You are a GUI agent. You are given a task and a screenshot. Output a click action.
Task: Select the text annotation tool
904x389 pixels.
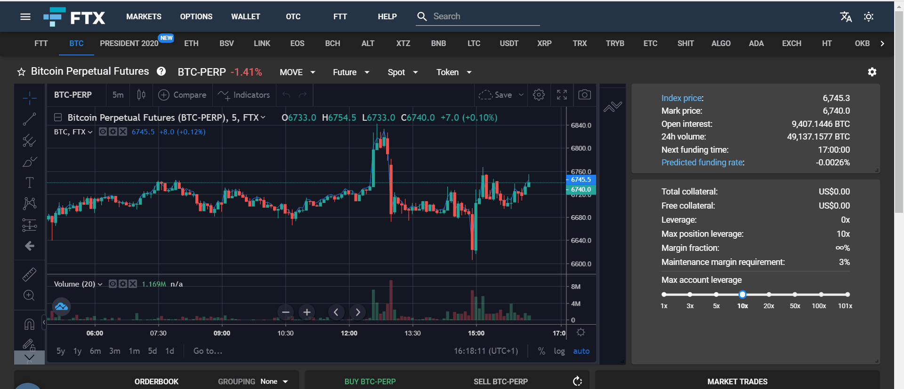click(x=29, y=182)
